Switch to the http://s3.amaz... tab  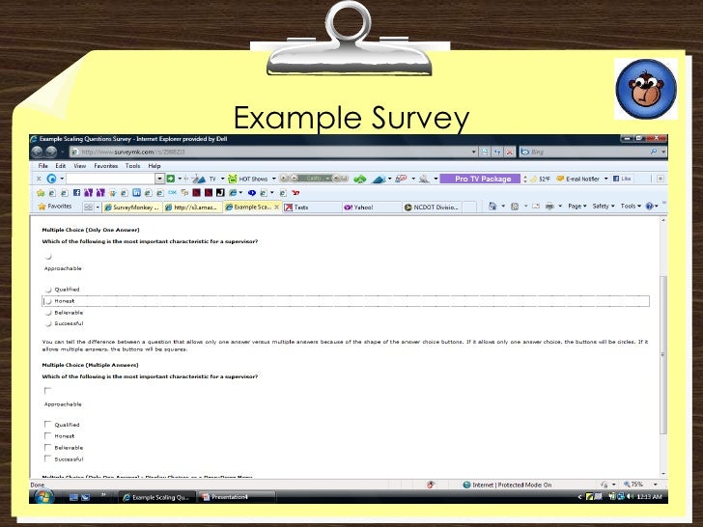click(x=192, y=207)
